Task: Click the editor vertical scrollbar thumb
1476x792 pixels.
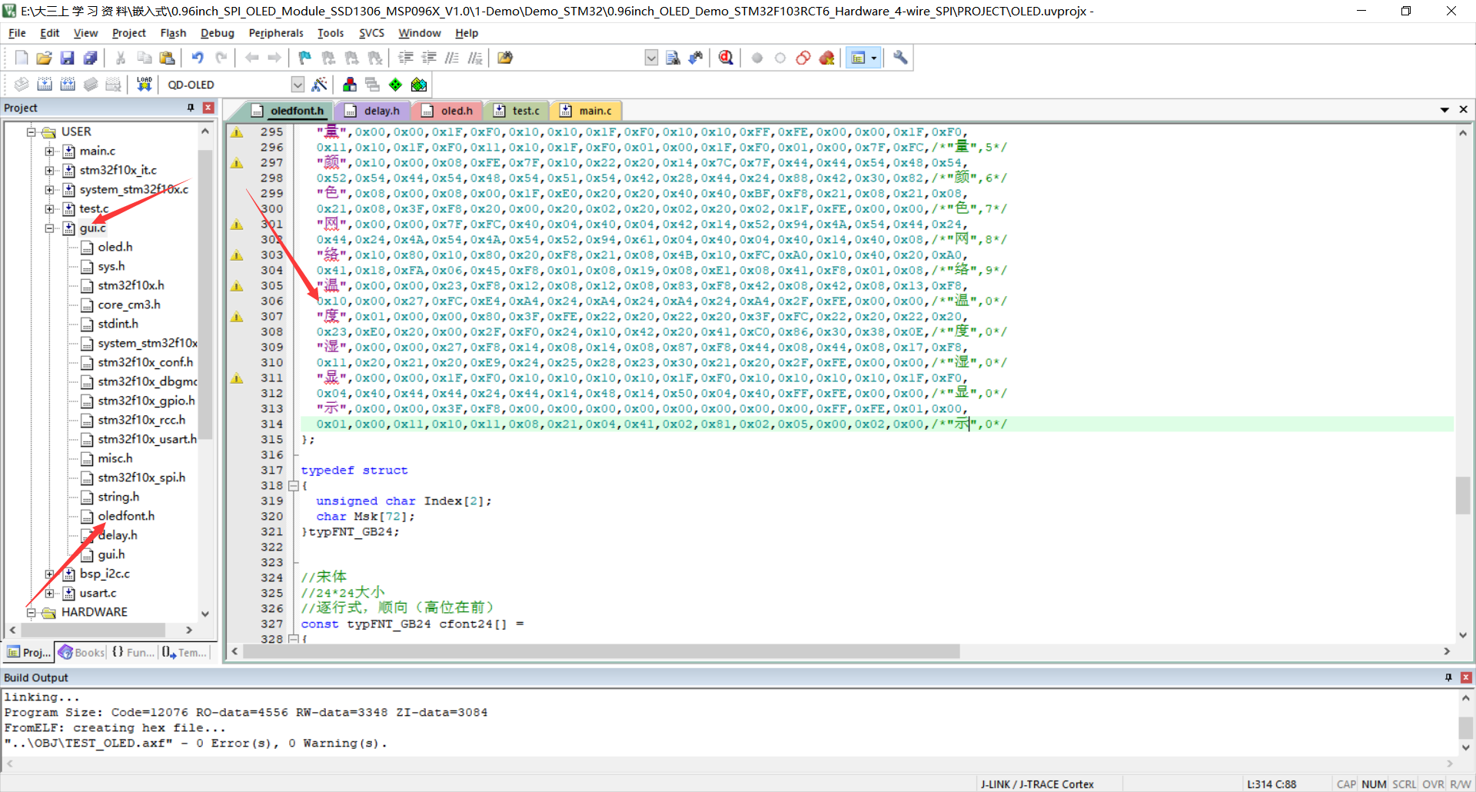Action: [1462, 496]
